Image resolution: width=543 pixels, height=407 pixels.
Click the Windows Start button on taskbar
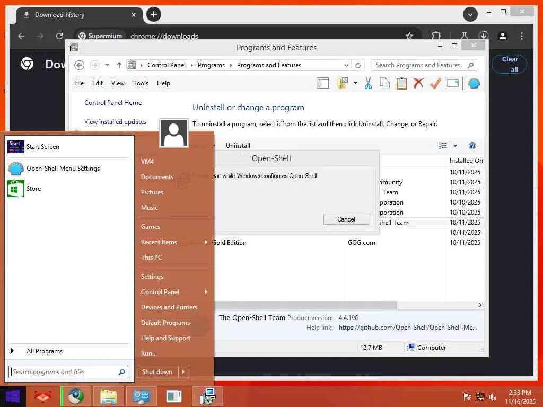(13, 396)
